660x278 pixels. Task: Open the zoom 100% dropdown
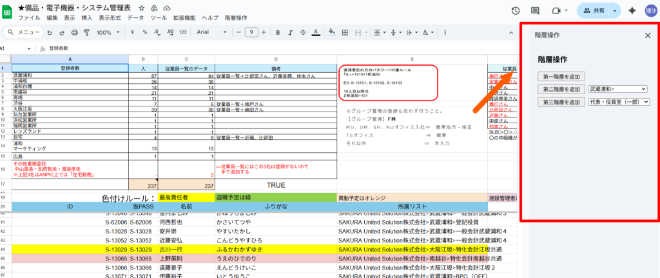pos(107,32)
